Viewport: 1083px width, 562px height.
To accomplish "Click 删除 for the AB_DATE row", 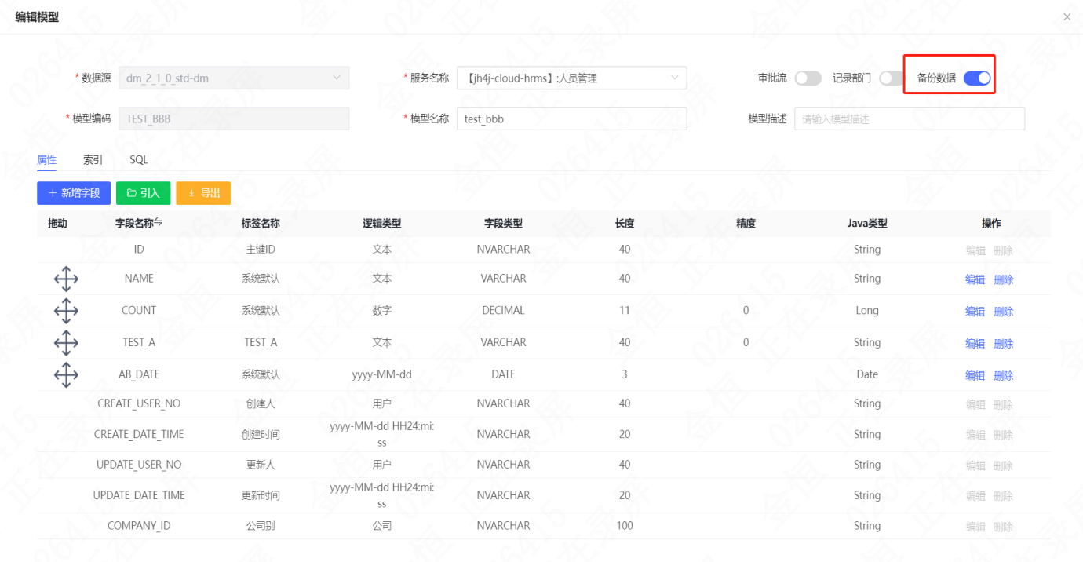I will (1004, 375).
